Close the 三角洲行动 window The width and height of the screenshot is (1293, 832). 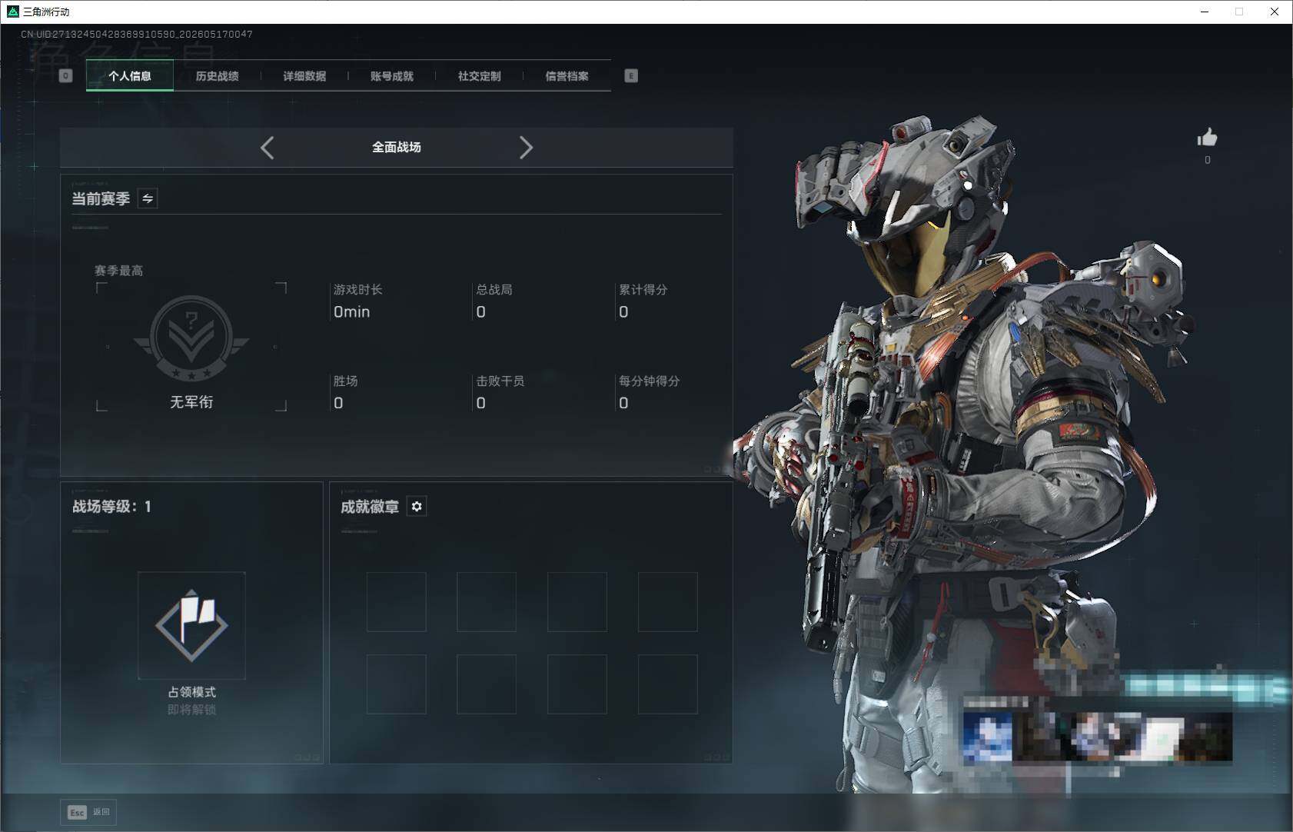pos(1275,12)
